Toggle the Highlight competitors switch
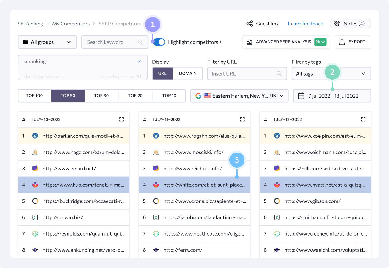The image size is (389, 268). point(159,42)
